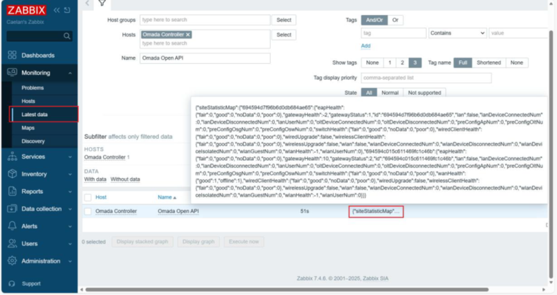The width and height of the screenshot is (557, 295).
Task: Click the Add tag link
Action: pos(366,46)
